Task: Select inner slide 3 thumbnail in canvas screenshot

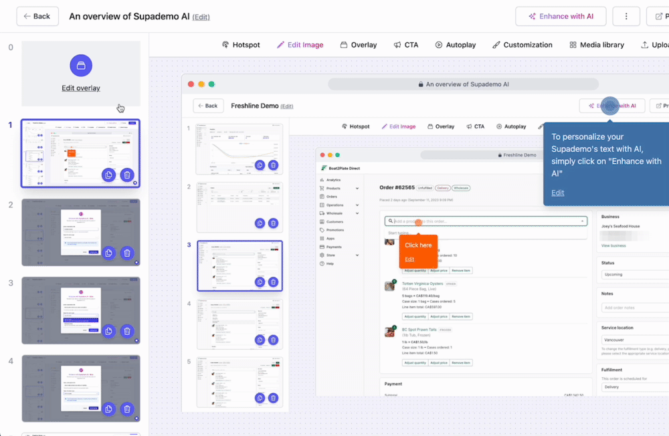Action: tap(240, 265)
